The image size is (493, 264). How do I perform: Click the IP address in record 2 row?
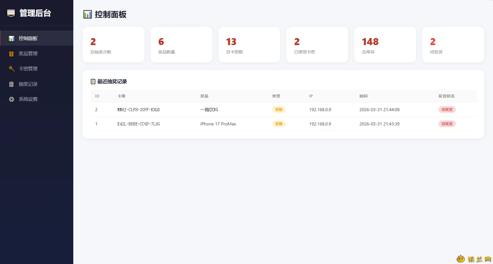(x=320, y=110)
